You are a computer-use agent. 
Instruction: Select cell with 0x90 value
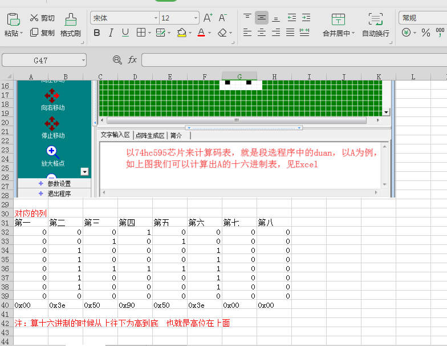point(135,305)
